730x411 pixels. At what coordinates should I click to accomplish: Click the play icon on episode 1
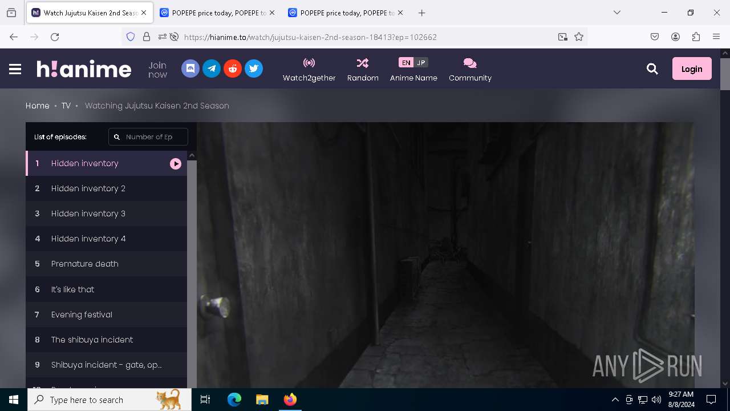tap(176, 164)
